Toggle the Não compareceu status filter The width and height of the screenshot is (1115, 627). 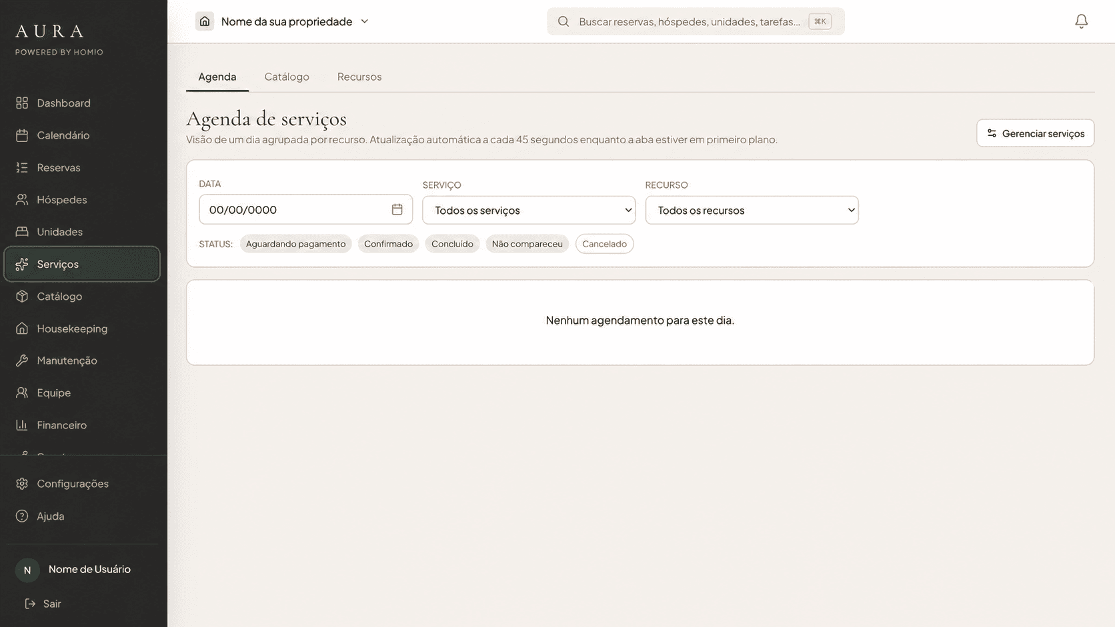click(x=527, y=244)
